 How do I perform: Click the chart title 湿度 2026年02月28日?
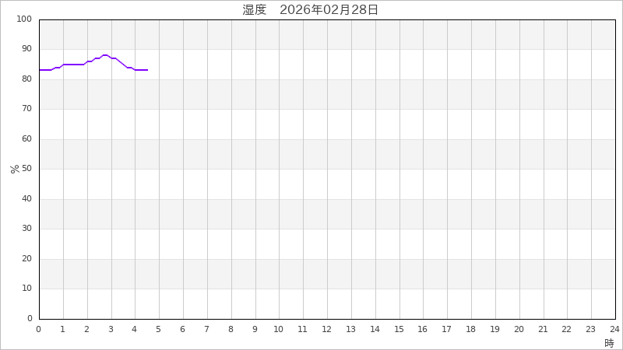pyautogui.click(x=311, y=9)
